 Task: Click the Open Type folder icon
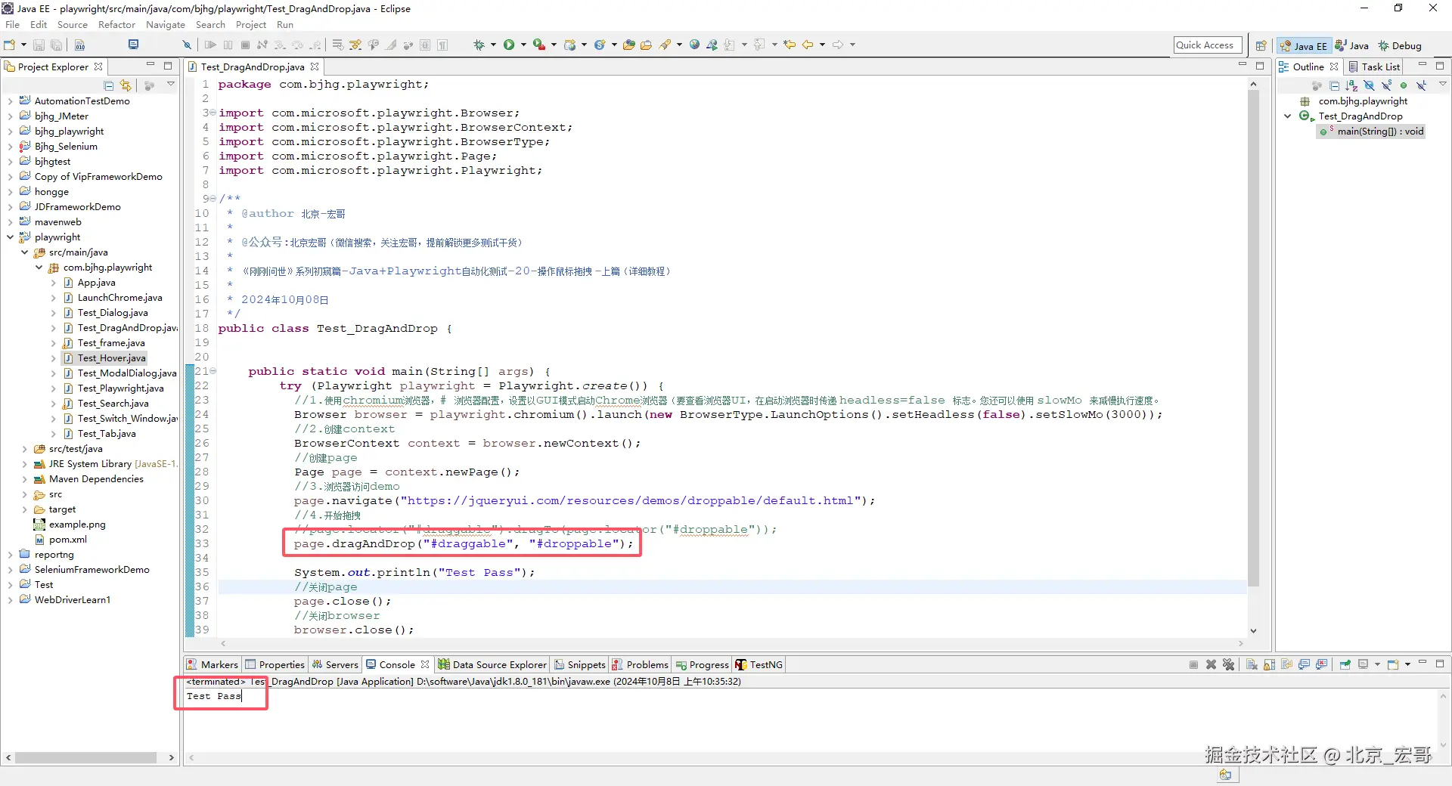(628, 45)
